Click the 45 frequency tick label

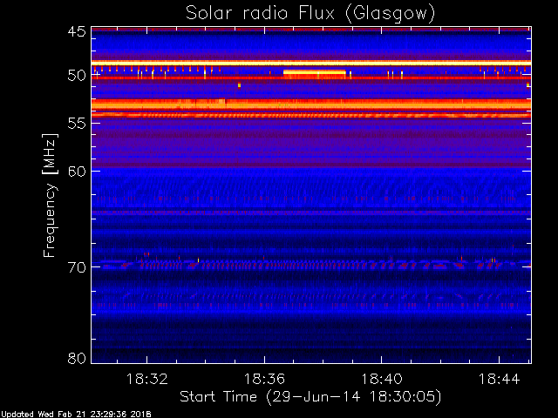tap(77, 31)
